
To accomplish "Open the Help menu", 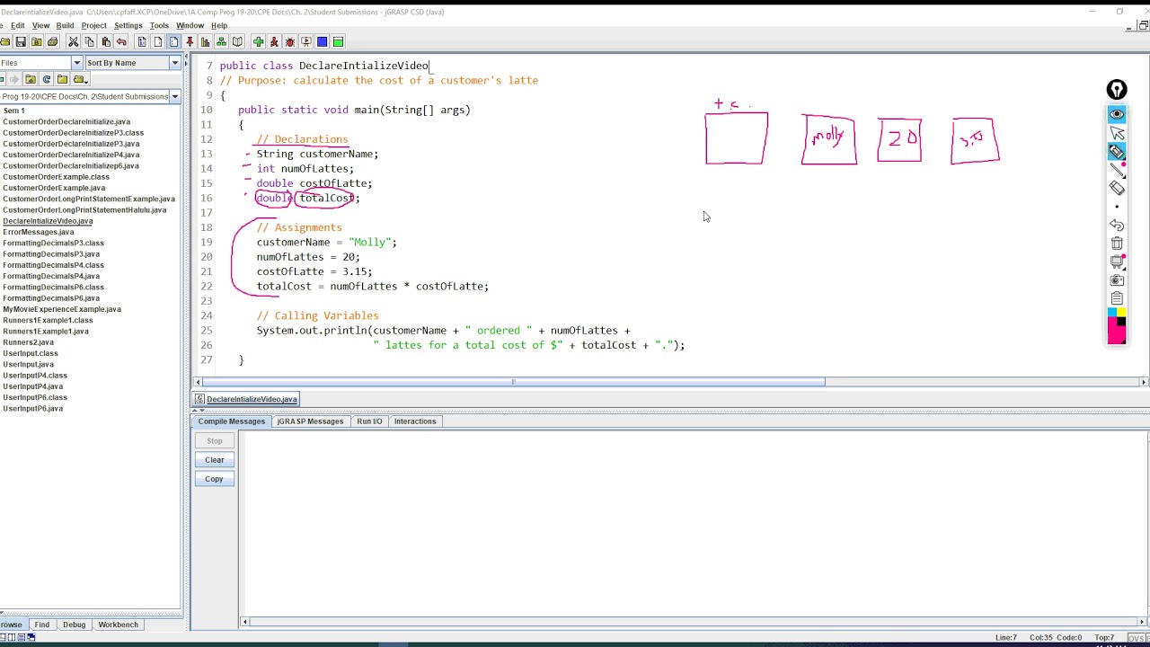I will 218,25.
